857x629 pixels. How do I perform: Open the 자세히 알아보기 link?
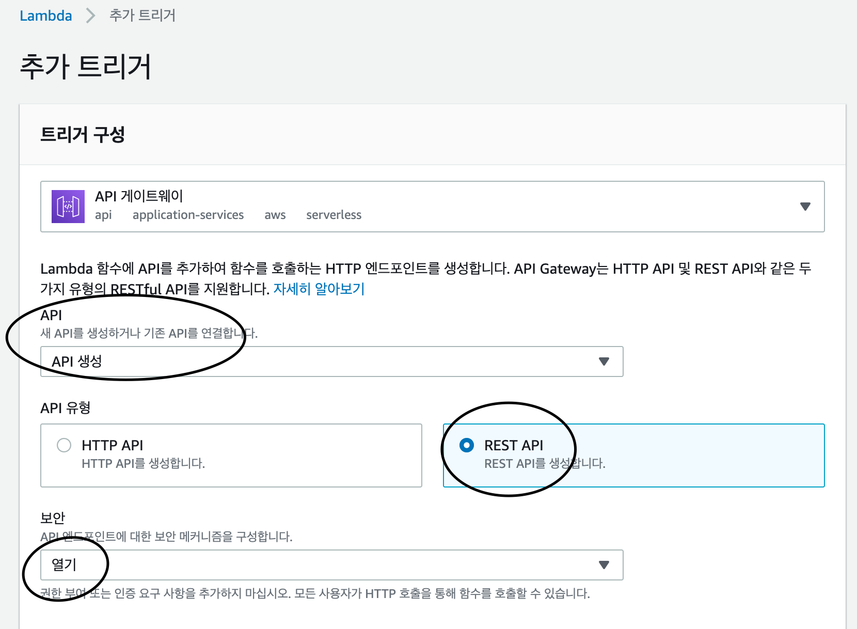(319, 289)
